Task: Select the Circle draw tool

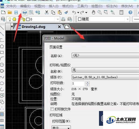Action: [2, 65]
